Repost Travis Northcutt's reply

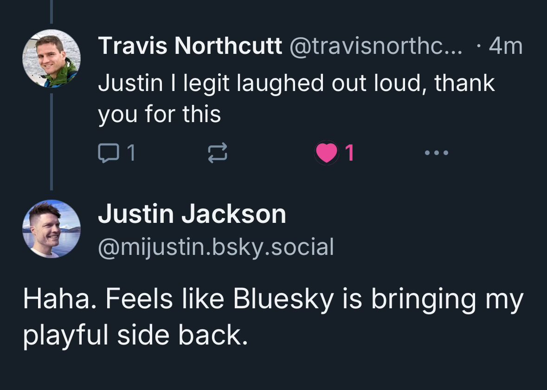click(x=217, y=153)
